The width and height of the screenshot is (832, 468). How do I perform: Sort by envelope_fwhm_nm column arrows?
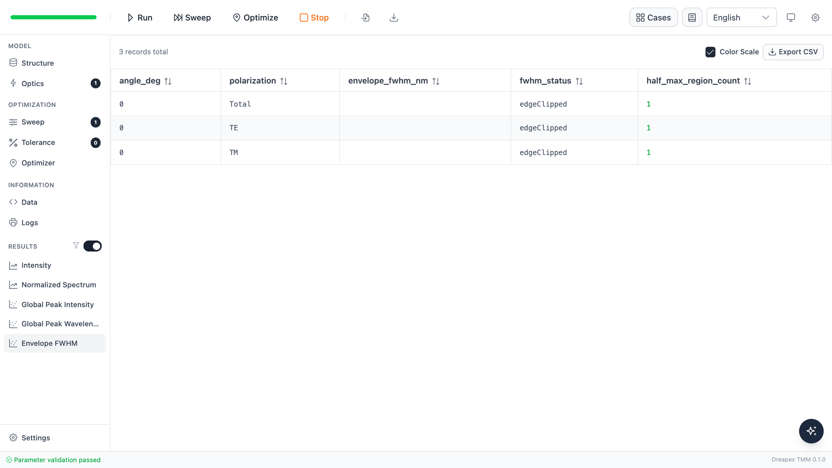pos(436,81)
